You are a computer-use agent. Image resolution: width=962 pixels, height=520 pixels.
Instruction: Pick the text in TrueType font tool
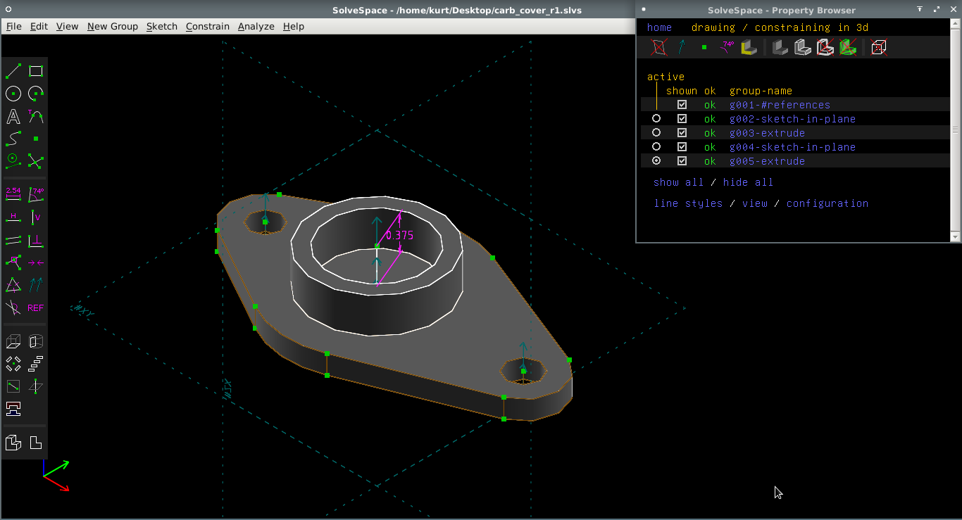(x=13, y=116)
